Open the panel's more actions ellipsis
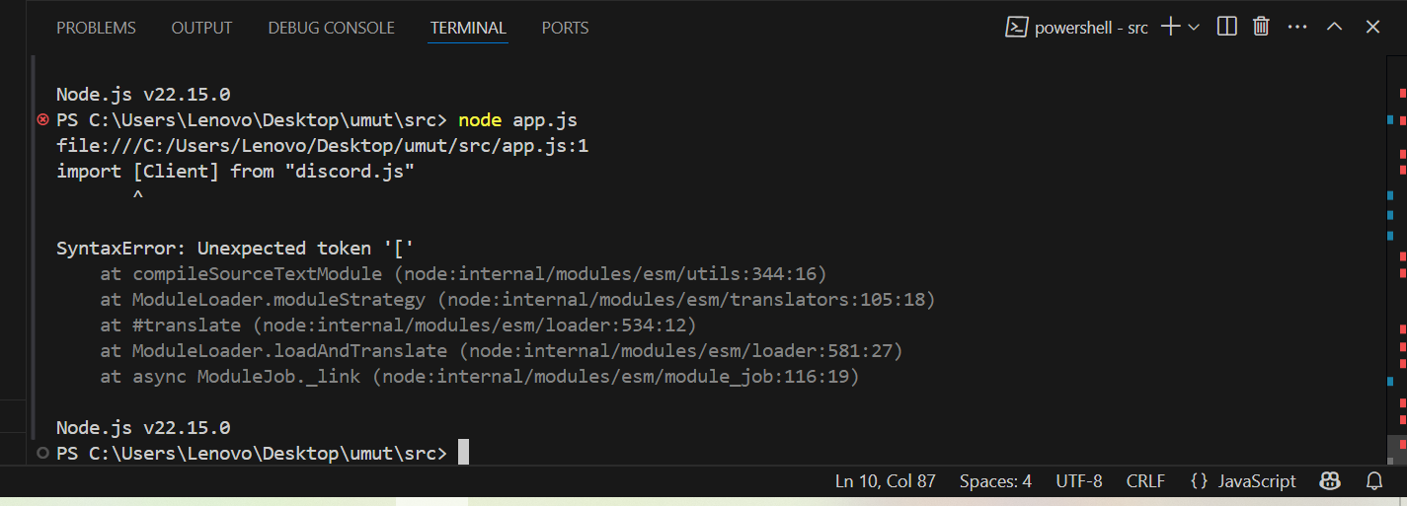1407x506 pixels. (1297, 27)
